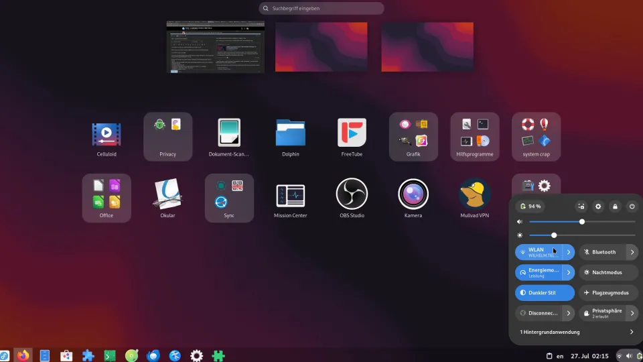643x362 pixels.
Task: Launch Mission Center system monitor
Action: click(290, 195)
